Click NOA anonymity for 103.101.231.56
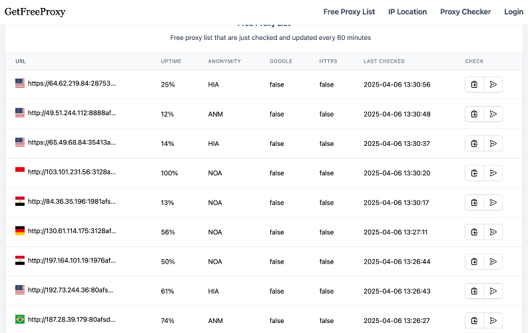 [215, 173]
